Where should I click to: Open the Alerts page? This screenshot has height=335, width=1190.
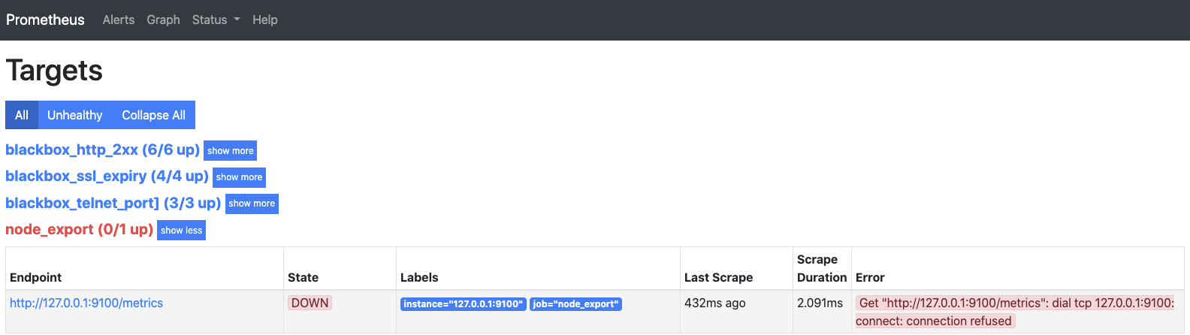click(119, 20)
